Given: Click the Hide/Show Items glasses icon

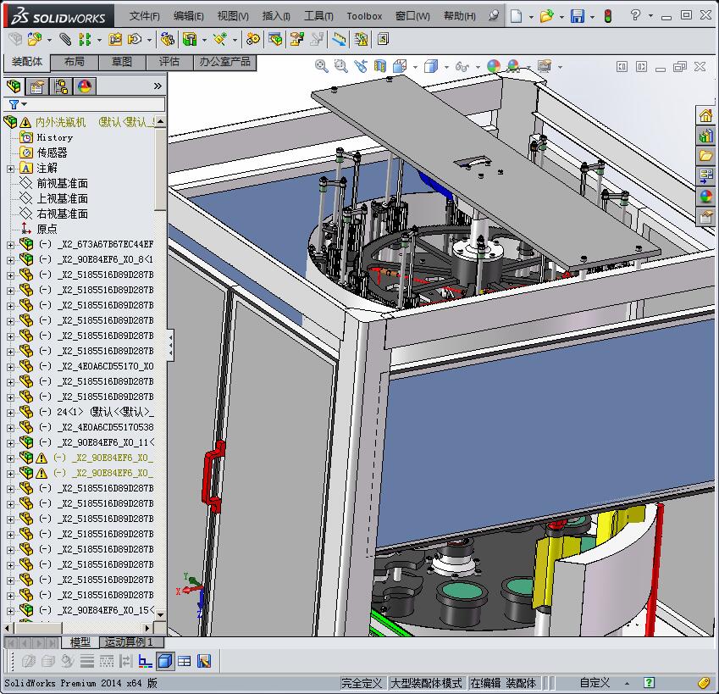Looking at the screenshot, I should click(x=462, y=67).
